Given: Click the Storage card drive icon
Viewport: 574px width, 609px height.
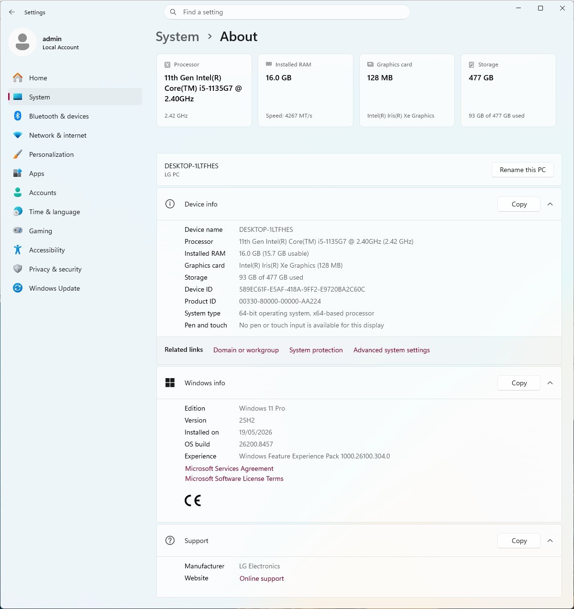Looking at the screenshot, I should point(472,65).
